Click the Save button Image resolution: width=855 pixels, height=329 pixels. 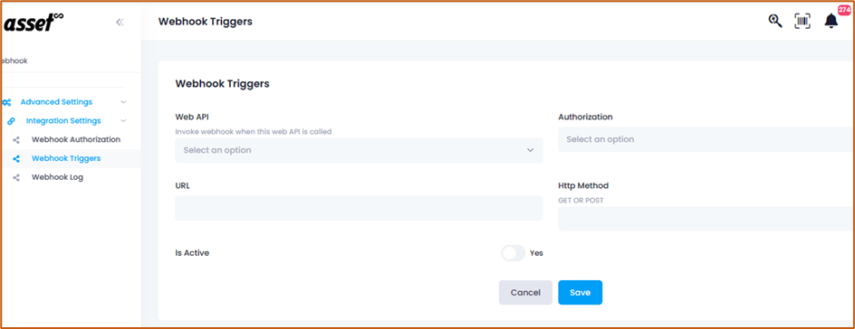(x=581, y=293)
